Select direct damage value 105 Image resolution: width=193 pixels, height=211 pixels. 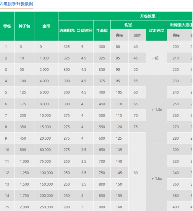pyautogui.click(x=119, y=92)
